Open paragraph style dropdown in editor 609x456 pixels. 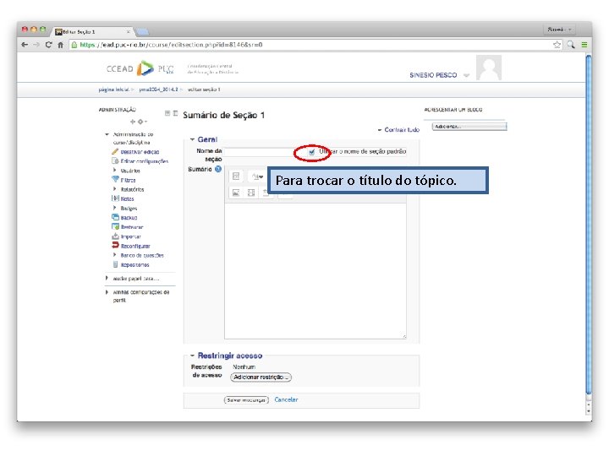257,176
